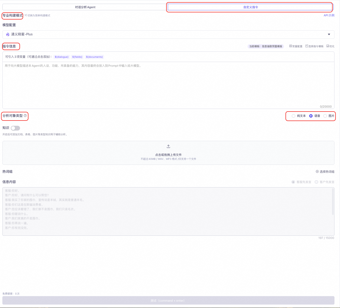The height and width of the screenshot is (308, 340).
Task: Click the 优化 sparkle icon
Action: pyautogui.click(x=328, y=46)
